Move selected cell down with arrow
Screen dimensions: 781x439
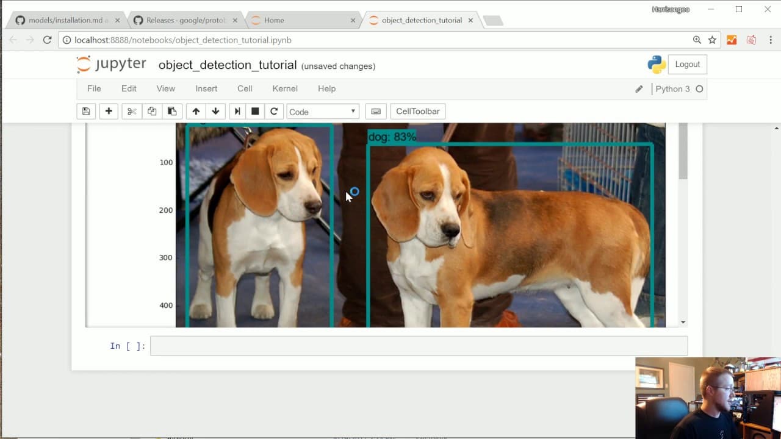(x=215, y=112)
